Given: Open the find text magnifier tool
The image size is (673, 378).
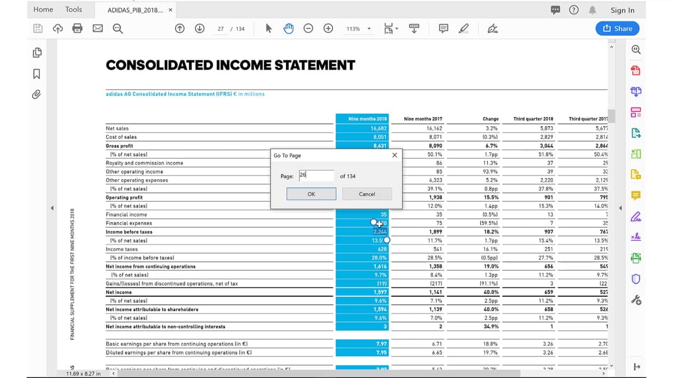Looking at the screenshot, I should (x=118, y=29).
